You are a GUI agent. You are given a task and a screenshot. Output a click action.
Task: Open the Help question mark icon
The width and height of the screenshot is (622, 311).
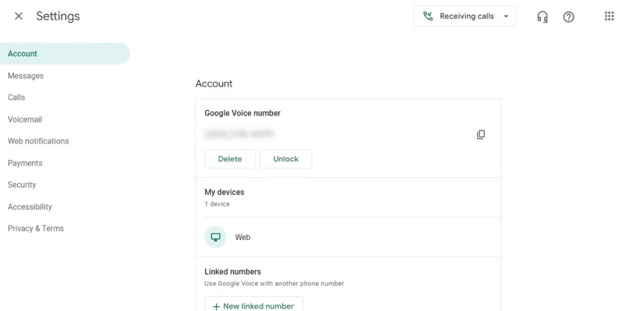(x=569, y=17)
